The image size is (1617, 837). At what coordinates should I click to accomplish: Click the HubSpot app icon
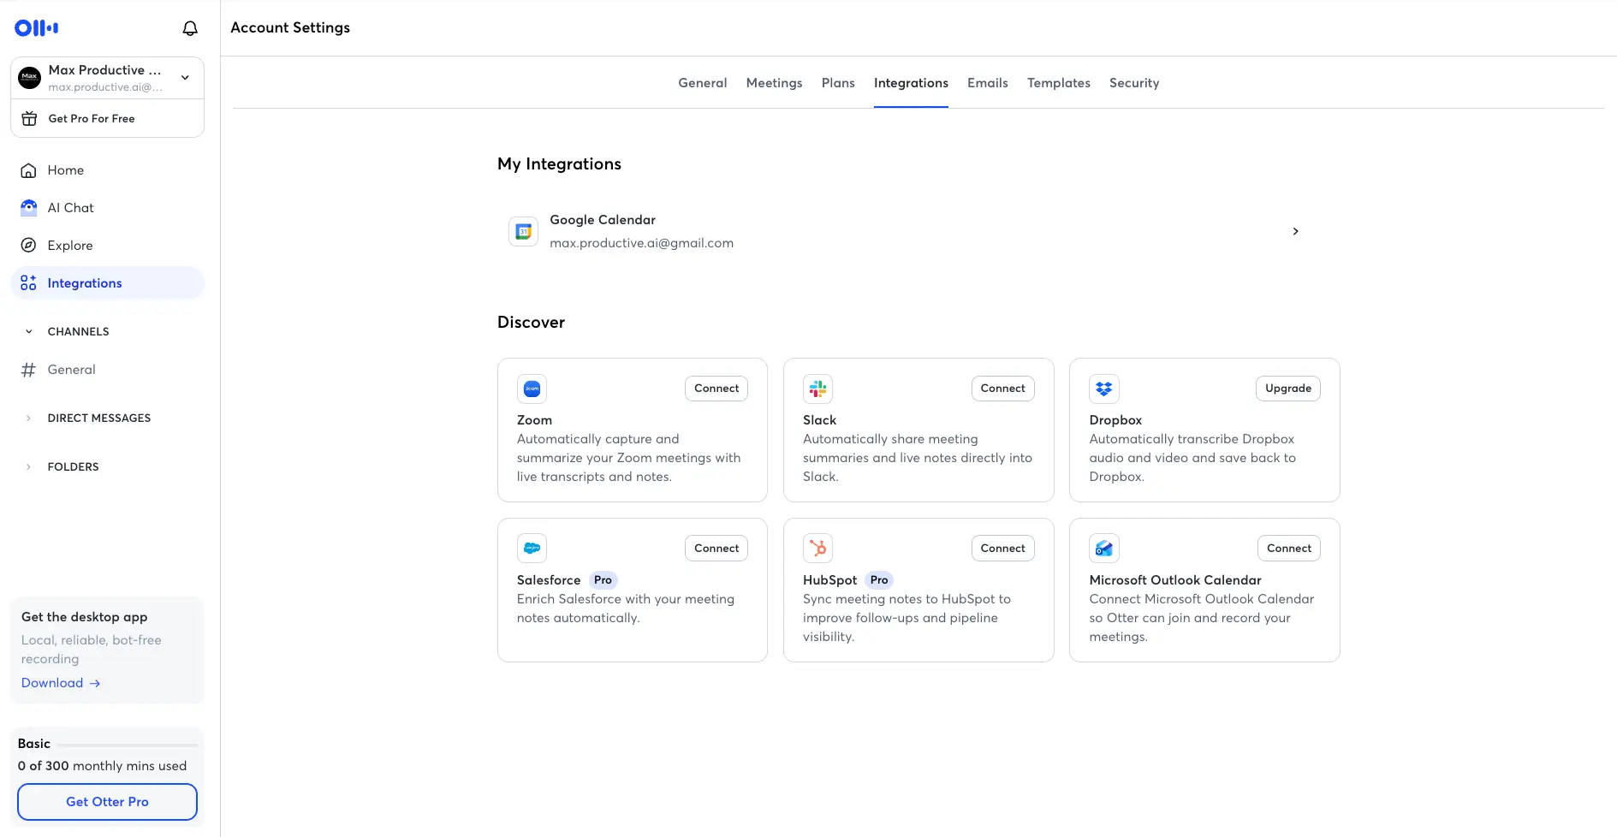pos(817,549)
